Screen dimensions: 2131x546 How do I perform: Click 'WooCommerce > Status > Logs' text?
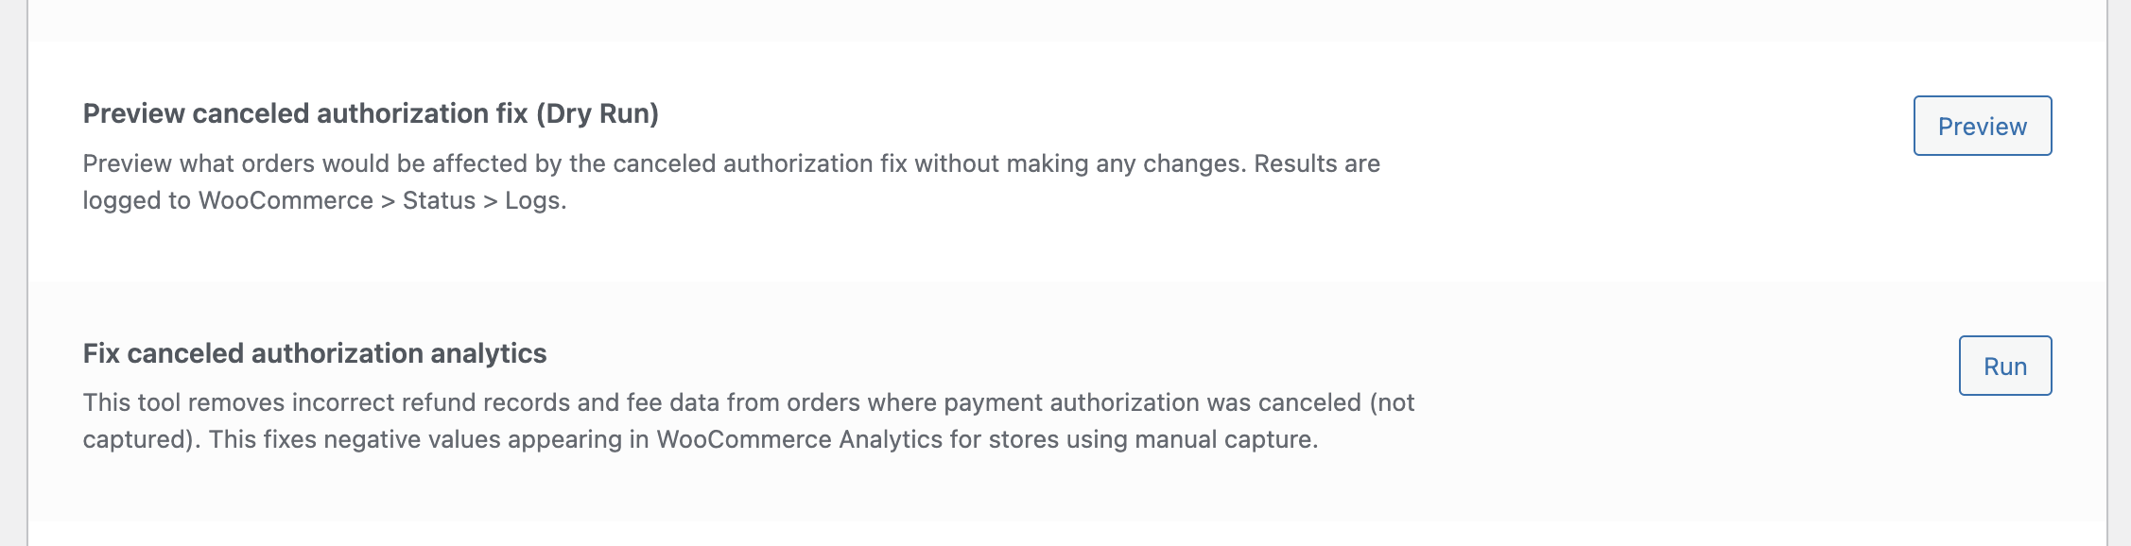[382, 200]
